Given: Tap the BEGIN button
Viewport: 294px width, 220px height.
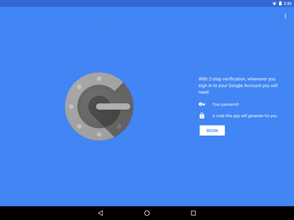Looking at the screenshot, I should point(212,130).
